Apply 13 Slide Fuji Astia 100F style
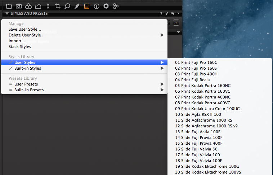The height and width of the screenshot is (175, 273). tap(220, 132)
